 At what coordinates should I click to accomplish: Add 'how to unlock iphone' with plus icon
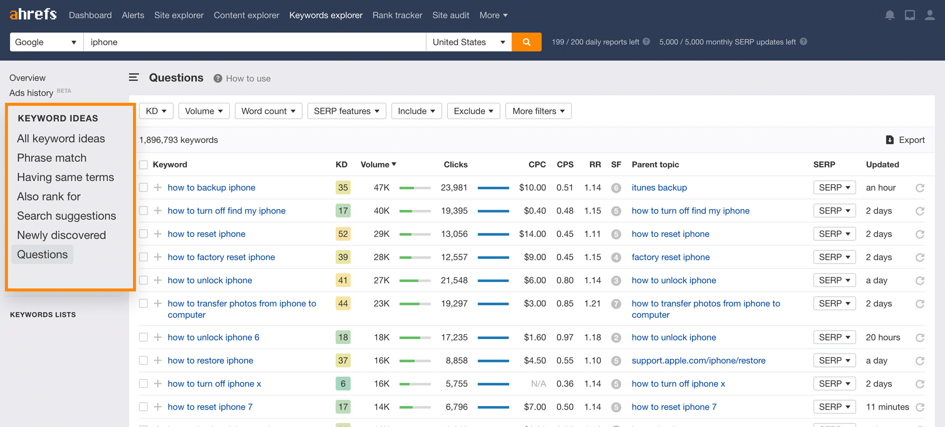pos(158,280)
